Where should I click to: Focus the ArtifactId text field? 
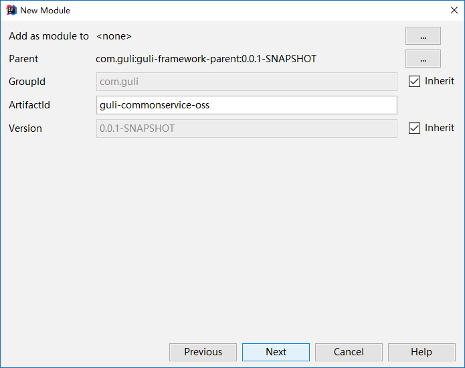246,105
